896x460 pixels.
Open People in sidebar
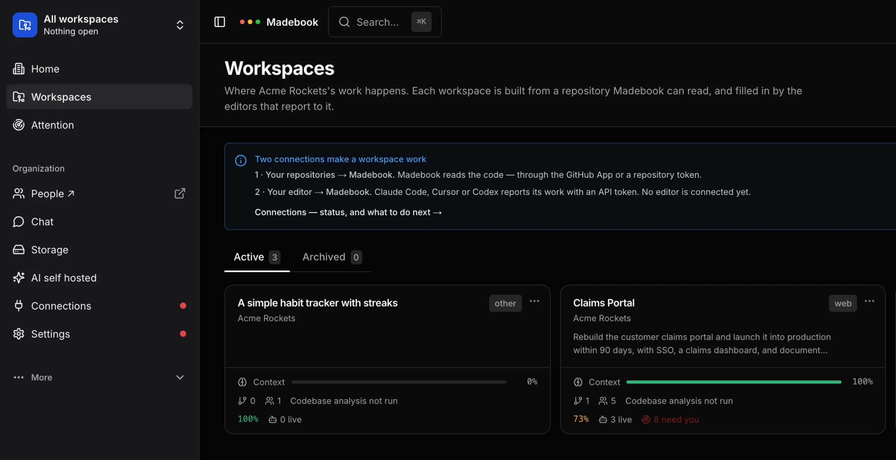point(99,193)
